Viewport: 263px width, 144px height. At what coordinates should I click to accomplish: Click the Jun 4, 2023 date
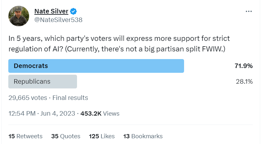(58, 113)
